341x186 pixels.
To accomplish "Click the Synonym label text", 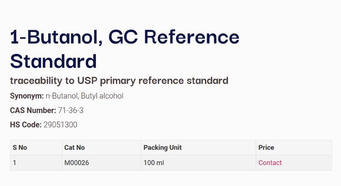I will click(x=26, y=96).
